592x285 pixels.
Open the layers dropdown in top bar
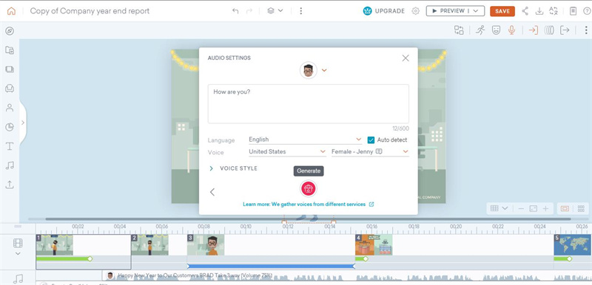coord(275,10)
